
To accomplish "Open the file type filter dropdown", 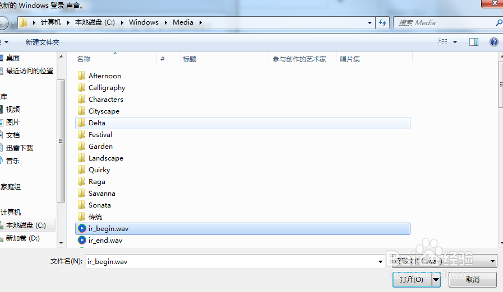I will [492, 261].
